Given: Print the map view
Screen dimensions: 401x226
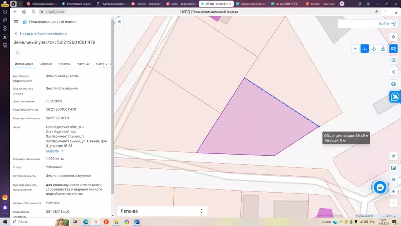Looking at the screenshot, I should pos(393,84).
